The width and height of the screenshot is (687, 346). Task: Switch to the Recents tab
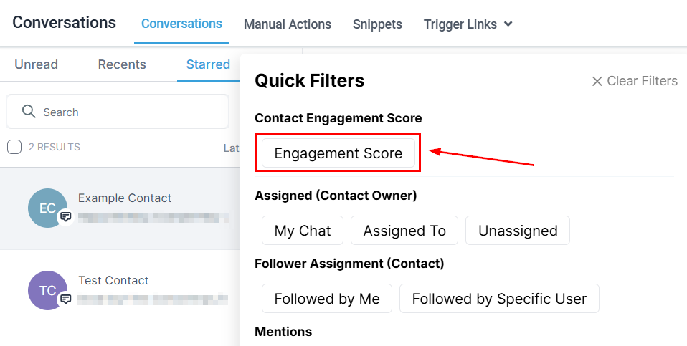click(122, 64)
